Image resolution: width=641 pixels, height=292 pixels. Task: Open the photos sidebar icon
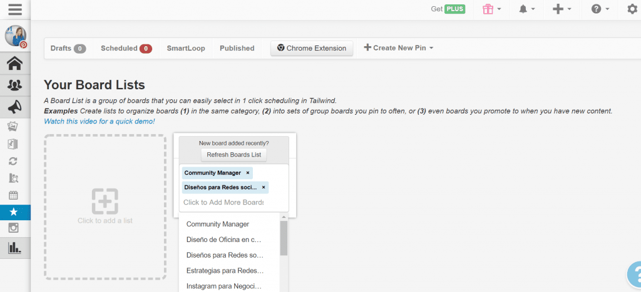(x=13, y=127)
